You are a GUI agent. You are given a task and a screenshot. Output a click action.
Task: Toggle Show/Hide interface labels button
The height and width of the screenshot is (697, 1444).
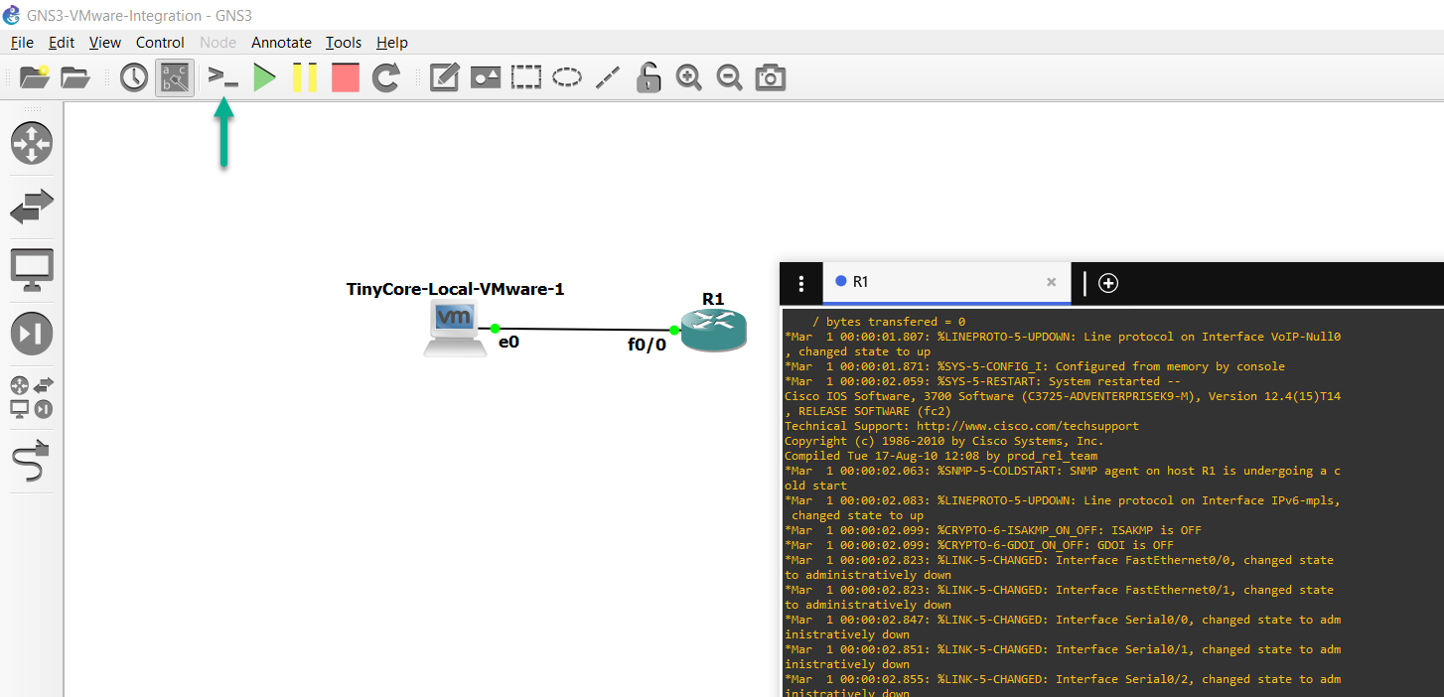175,77
